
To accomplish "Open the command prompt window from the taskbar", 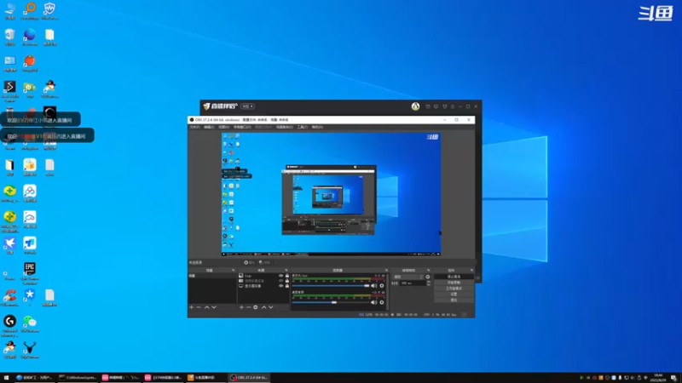I will point(78,377).
